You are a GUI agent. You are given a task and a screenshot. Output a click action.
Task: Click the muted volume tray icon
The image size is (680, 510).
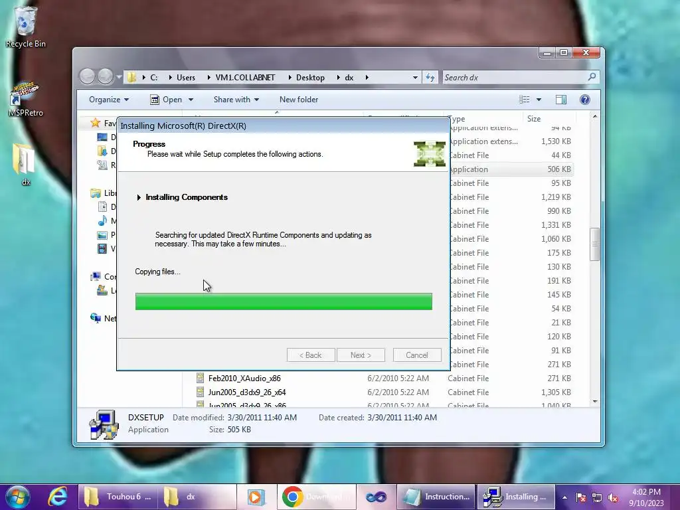[x=613, y=497]
